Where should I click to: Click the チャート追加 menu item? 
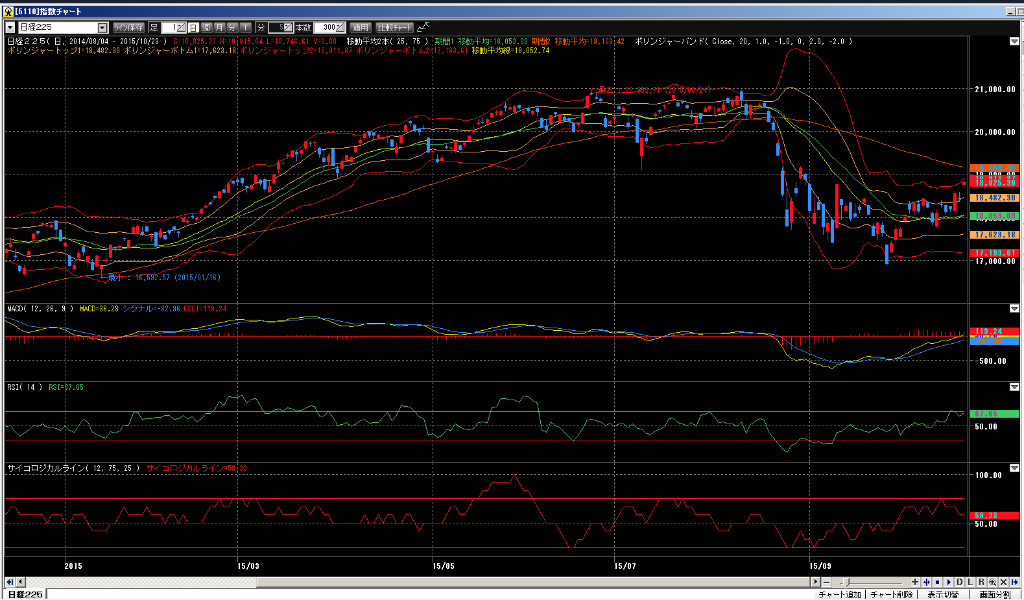(839, 594)
